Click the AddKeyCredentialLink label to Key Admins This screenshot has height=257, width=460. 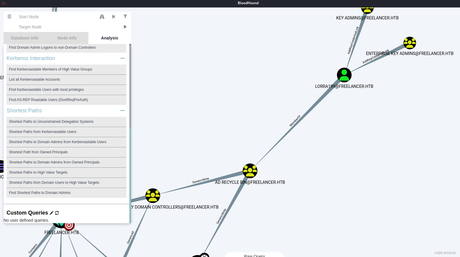pos(353,40)
